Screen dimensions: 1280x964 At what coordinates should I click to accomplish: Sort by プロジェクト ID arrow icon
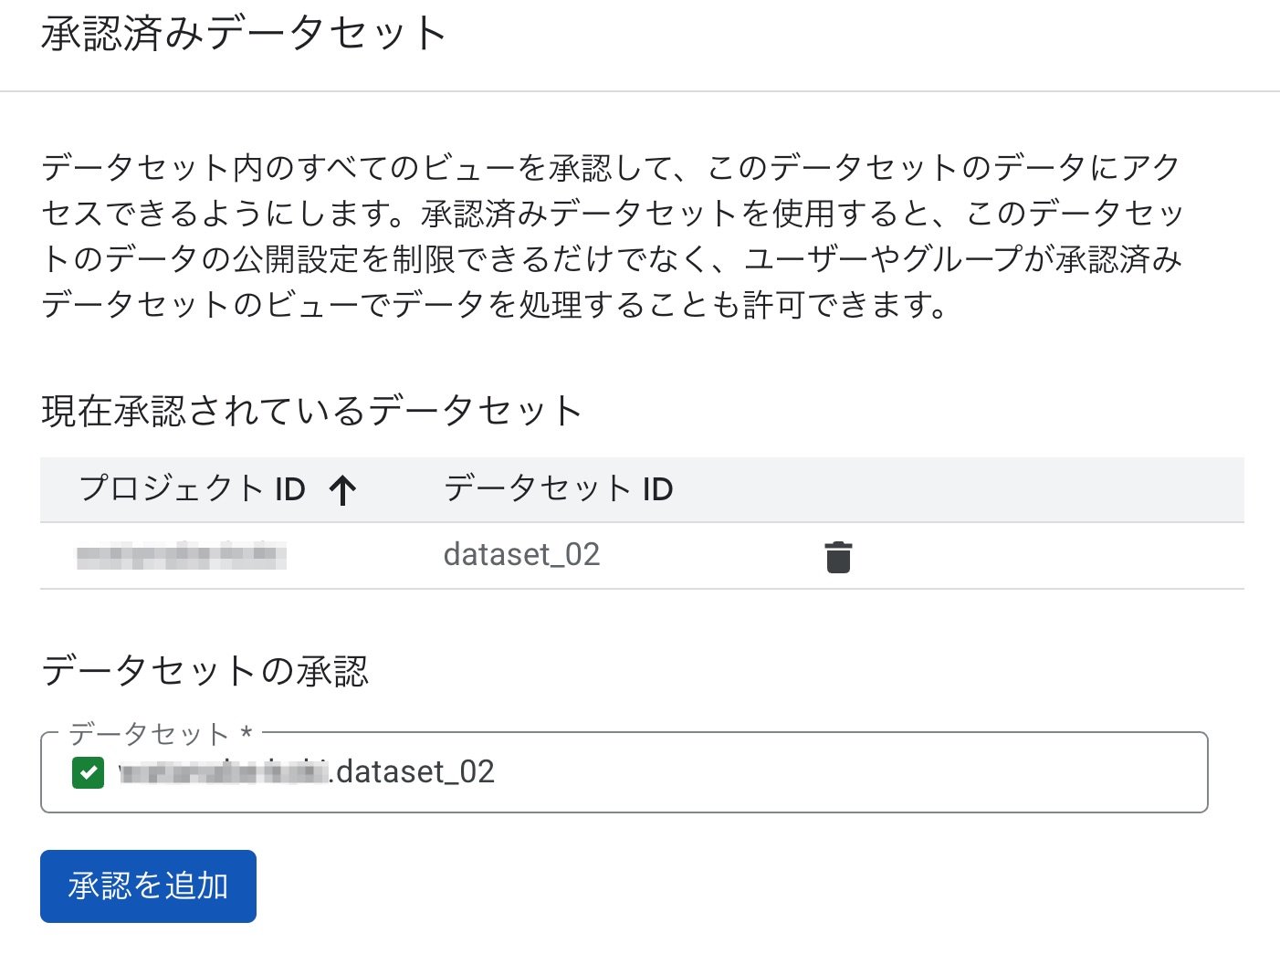(343, 490)
